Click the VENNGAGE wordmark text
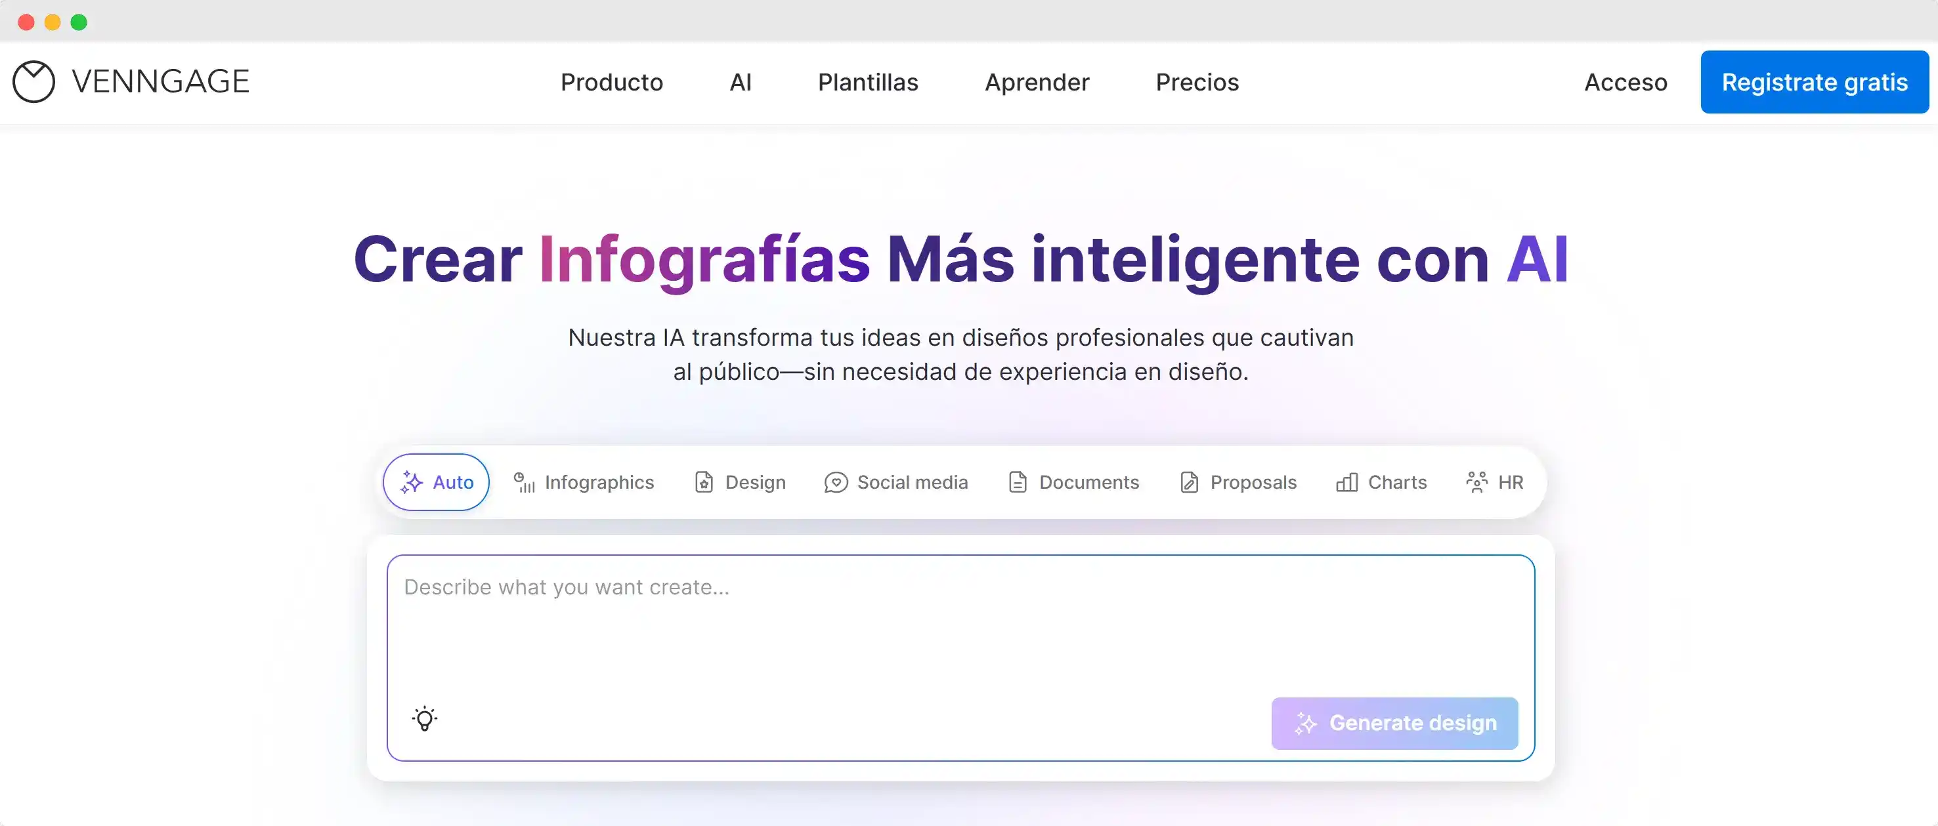This screenshot has width=1938, height=826. [x=160, y=81]
